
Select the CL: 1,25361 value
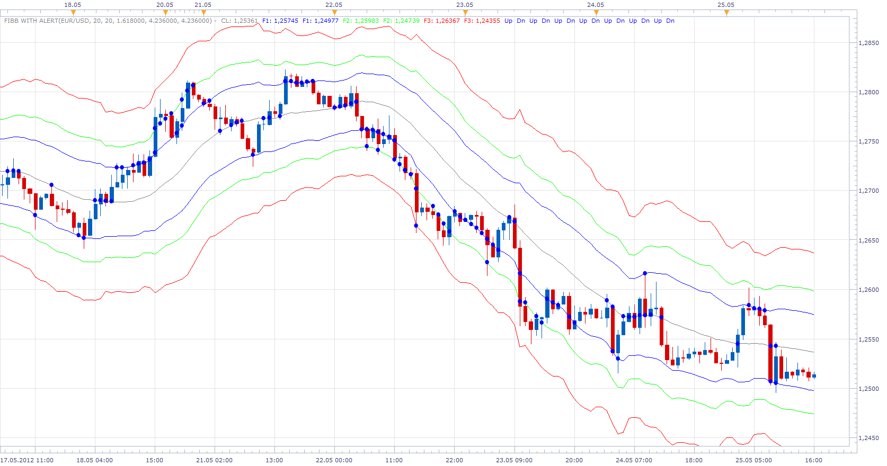point(240,21)
